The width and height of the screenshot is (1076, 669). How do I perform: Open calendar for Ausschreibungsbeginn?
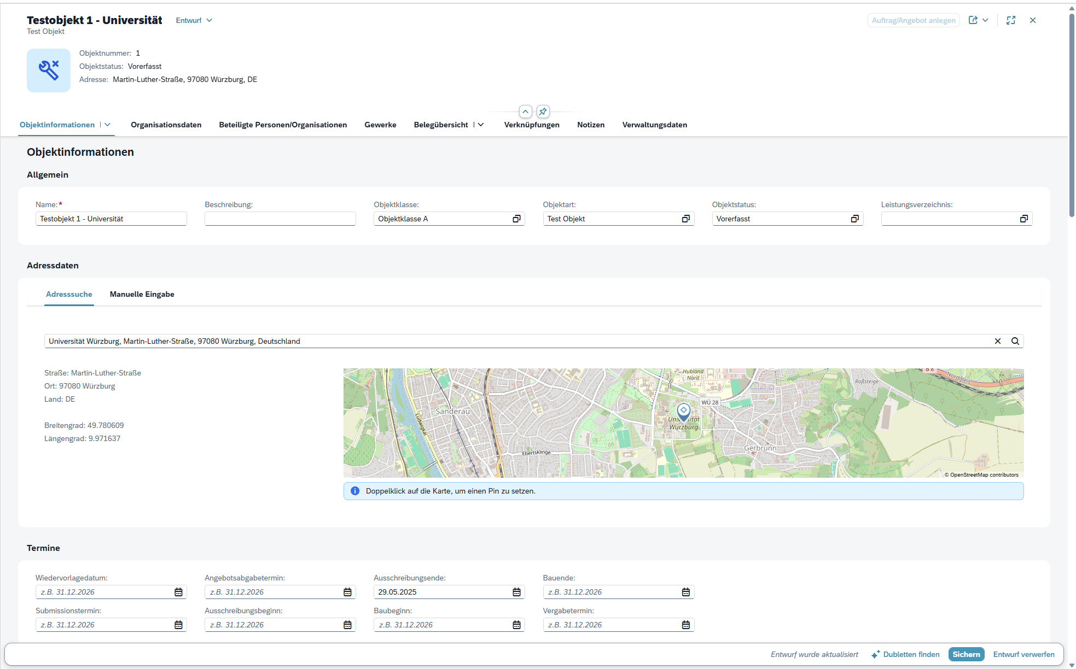[347, 625]
